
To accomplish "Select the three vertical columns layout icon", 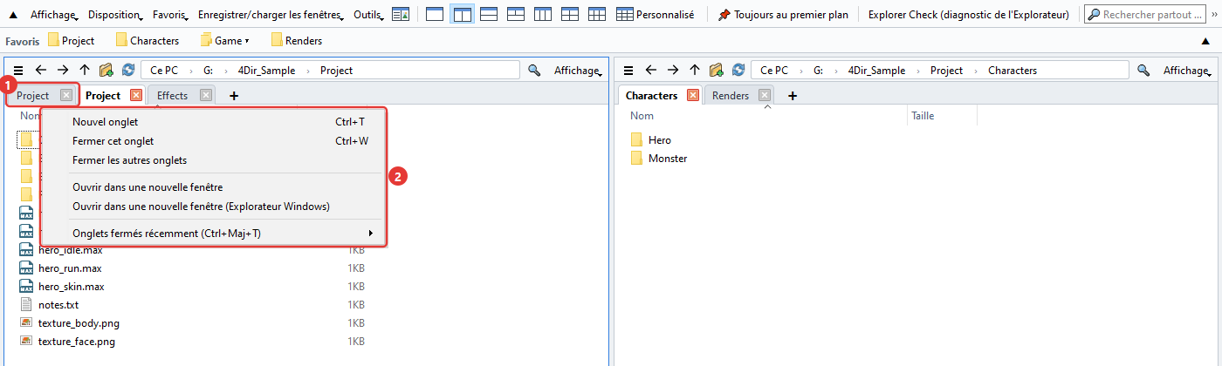I will [543, 14].
